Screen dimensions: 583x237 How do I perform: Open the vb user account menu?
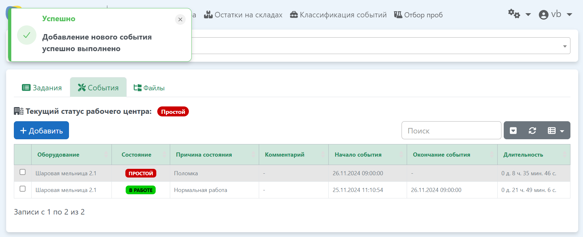tap(555, 14)
